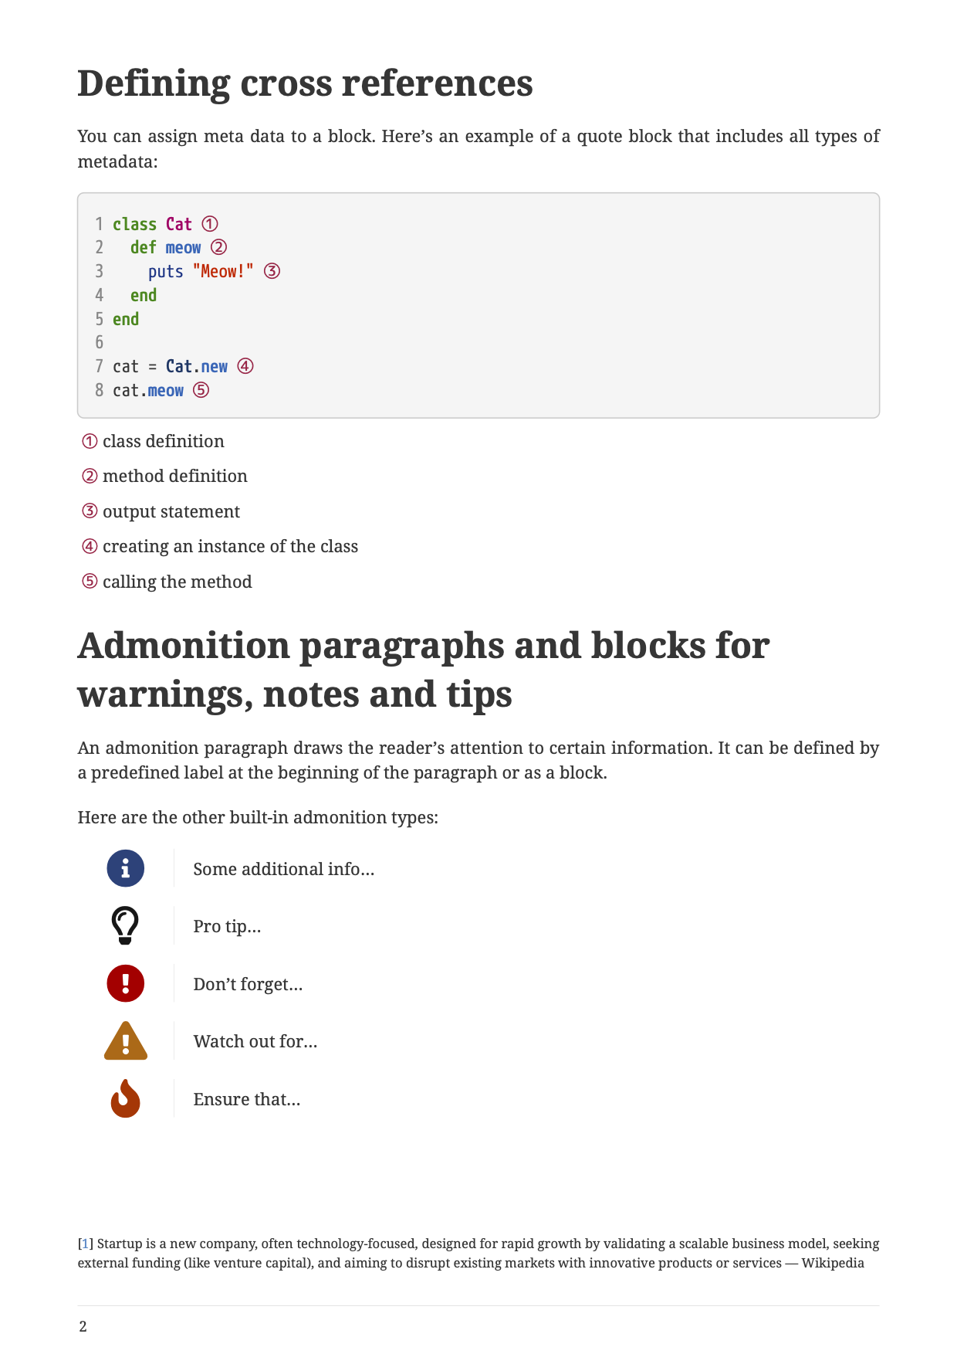Click callout 4 beside 'creating an instance of the class'
The image size is (957, 1354).
coord(90,546)
